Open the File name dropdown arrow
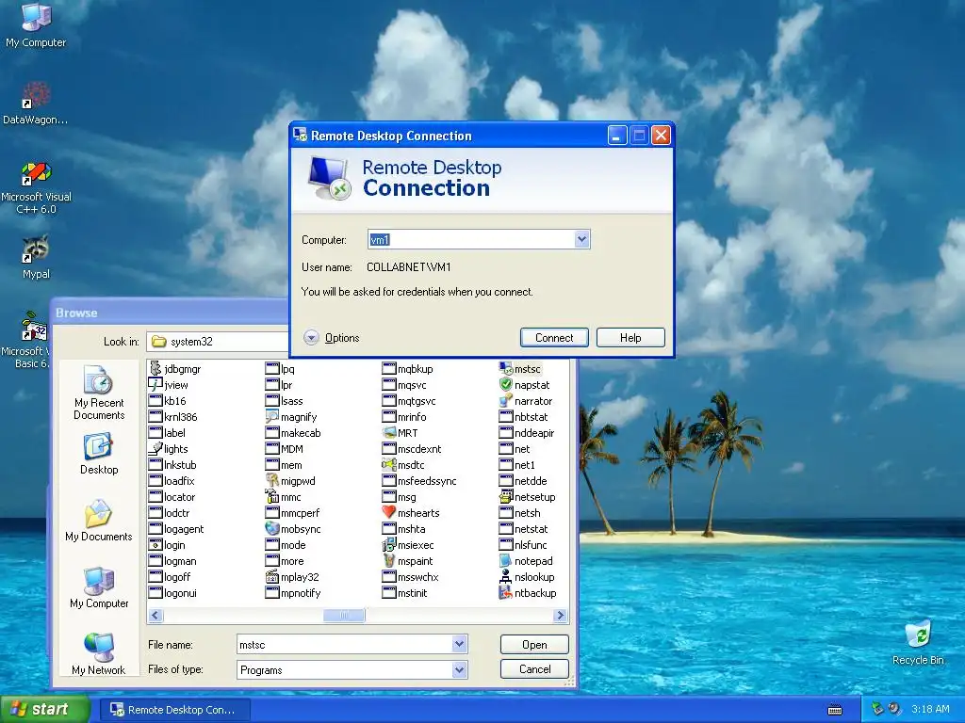The height and width of the screenshot is (723, 965). 459,644
